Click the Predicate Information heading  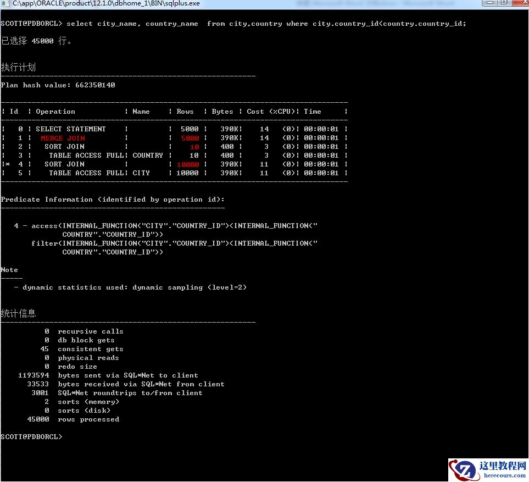tap(112, 200)
